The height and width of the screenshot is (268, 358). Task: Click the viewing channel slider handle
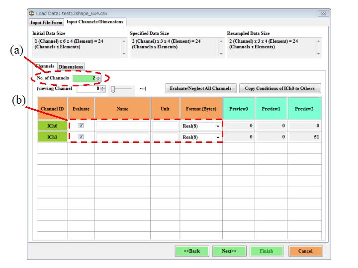[113, 89]
